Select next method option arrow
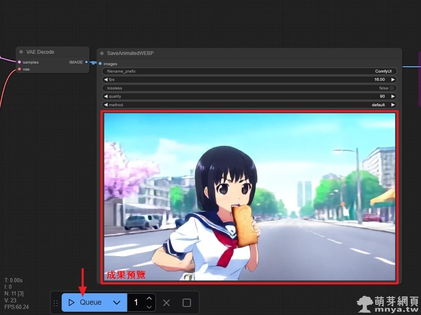 pyautogui.click(x=393, y=105)
